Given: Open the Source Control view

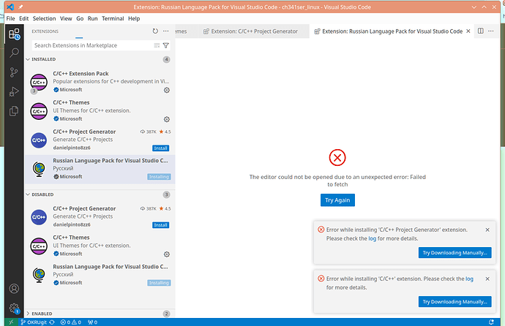Looking at the screenshot, I should [13, 72].
